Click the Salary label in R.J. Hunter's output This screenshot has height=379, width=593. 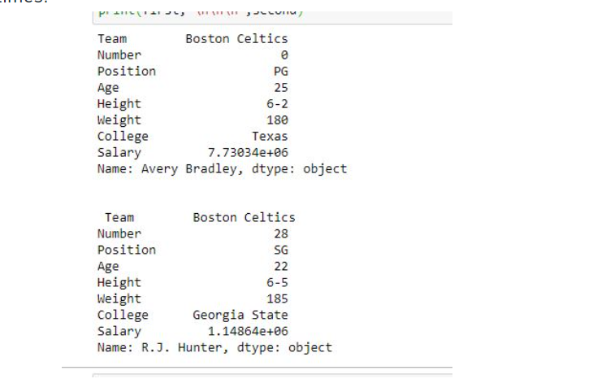[x=119, y=331]
